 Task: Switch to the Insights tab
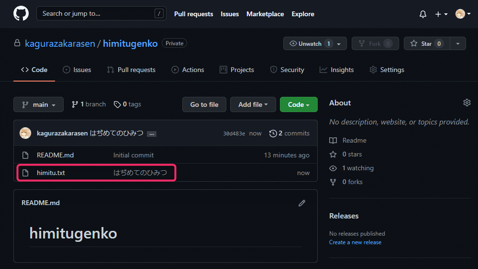pyautogui.click(x=336, y=70)
